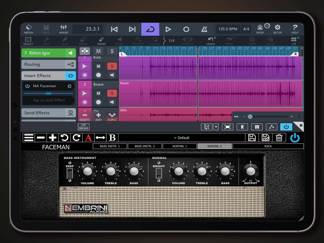The height and width of the screenshot is (243, 324).
Task: Unsolo the Snare track
Action: (112, 93)
